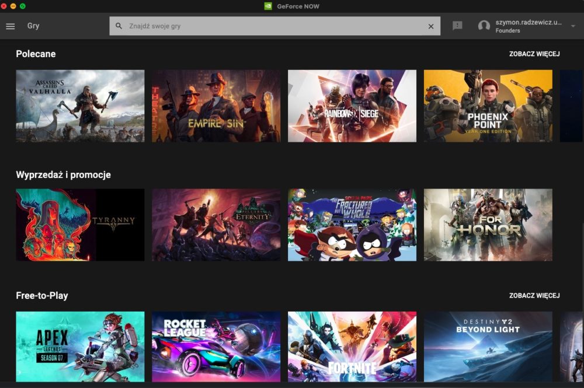Open the Empire of Sin game tile
The height and width of the screenshot is (388, 584).
click(x=216, y=106)
